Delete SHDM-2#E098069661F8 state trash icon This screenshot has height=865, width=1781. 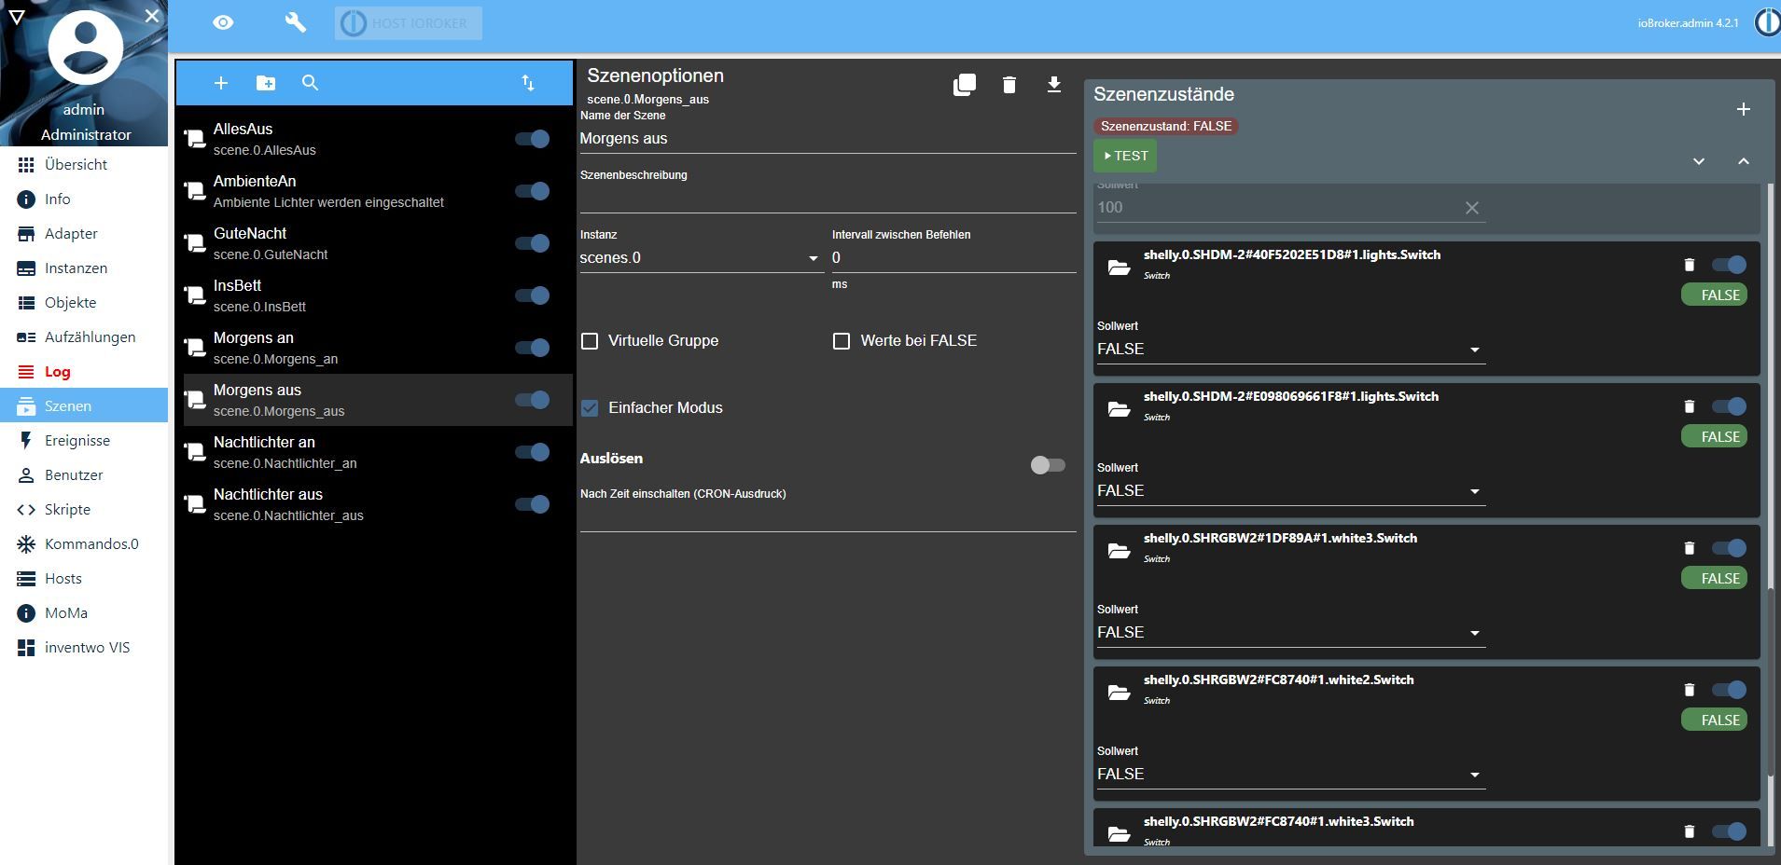[x=1689, y=406]
